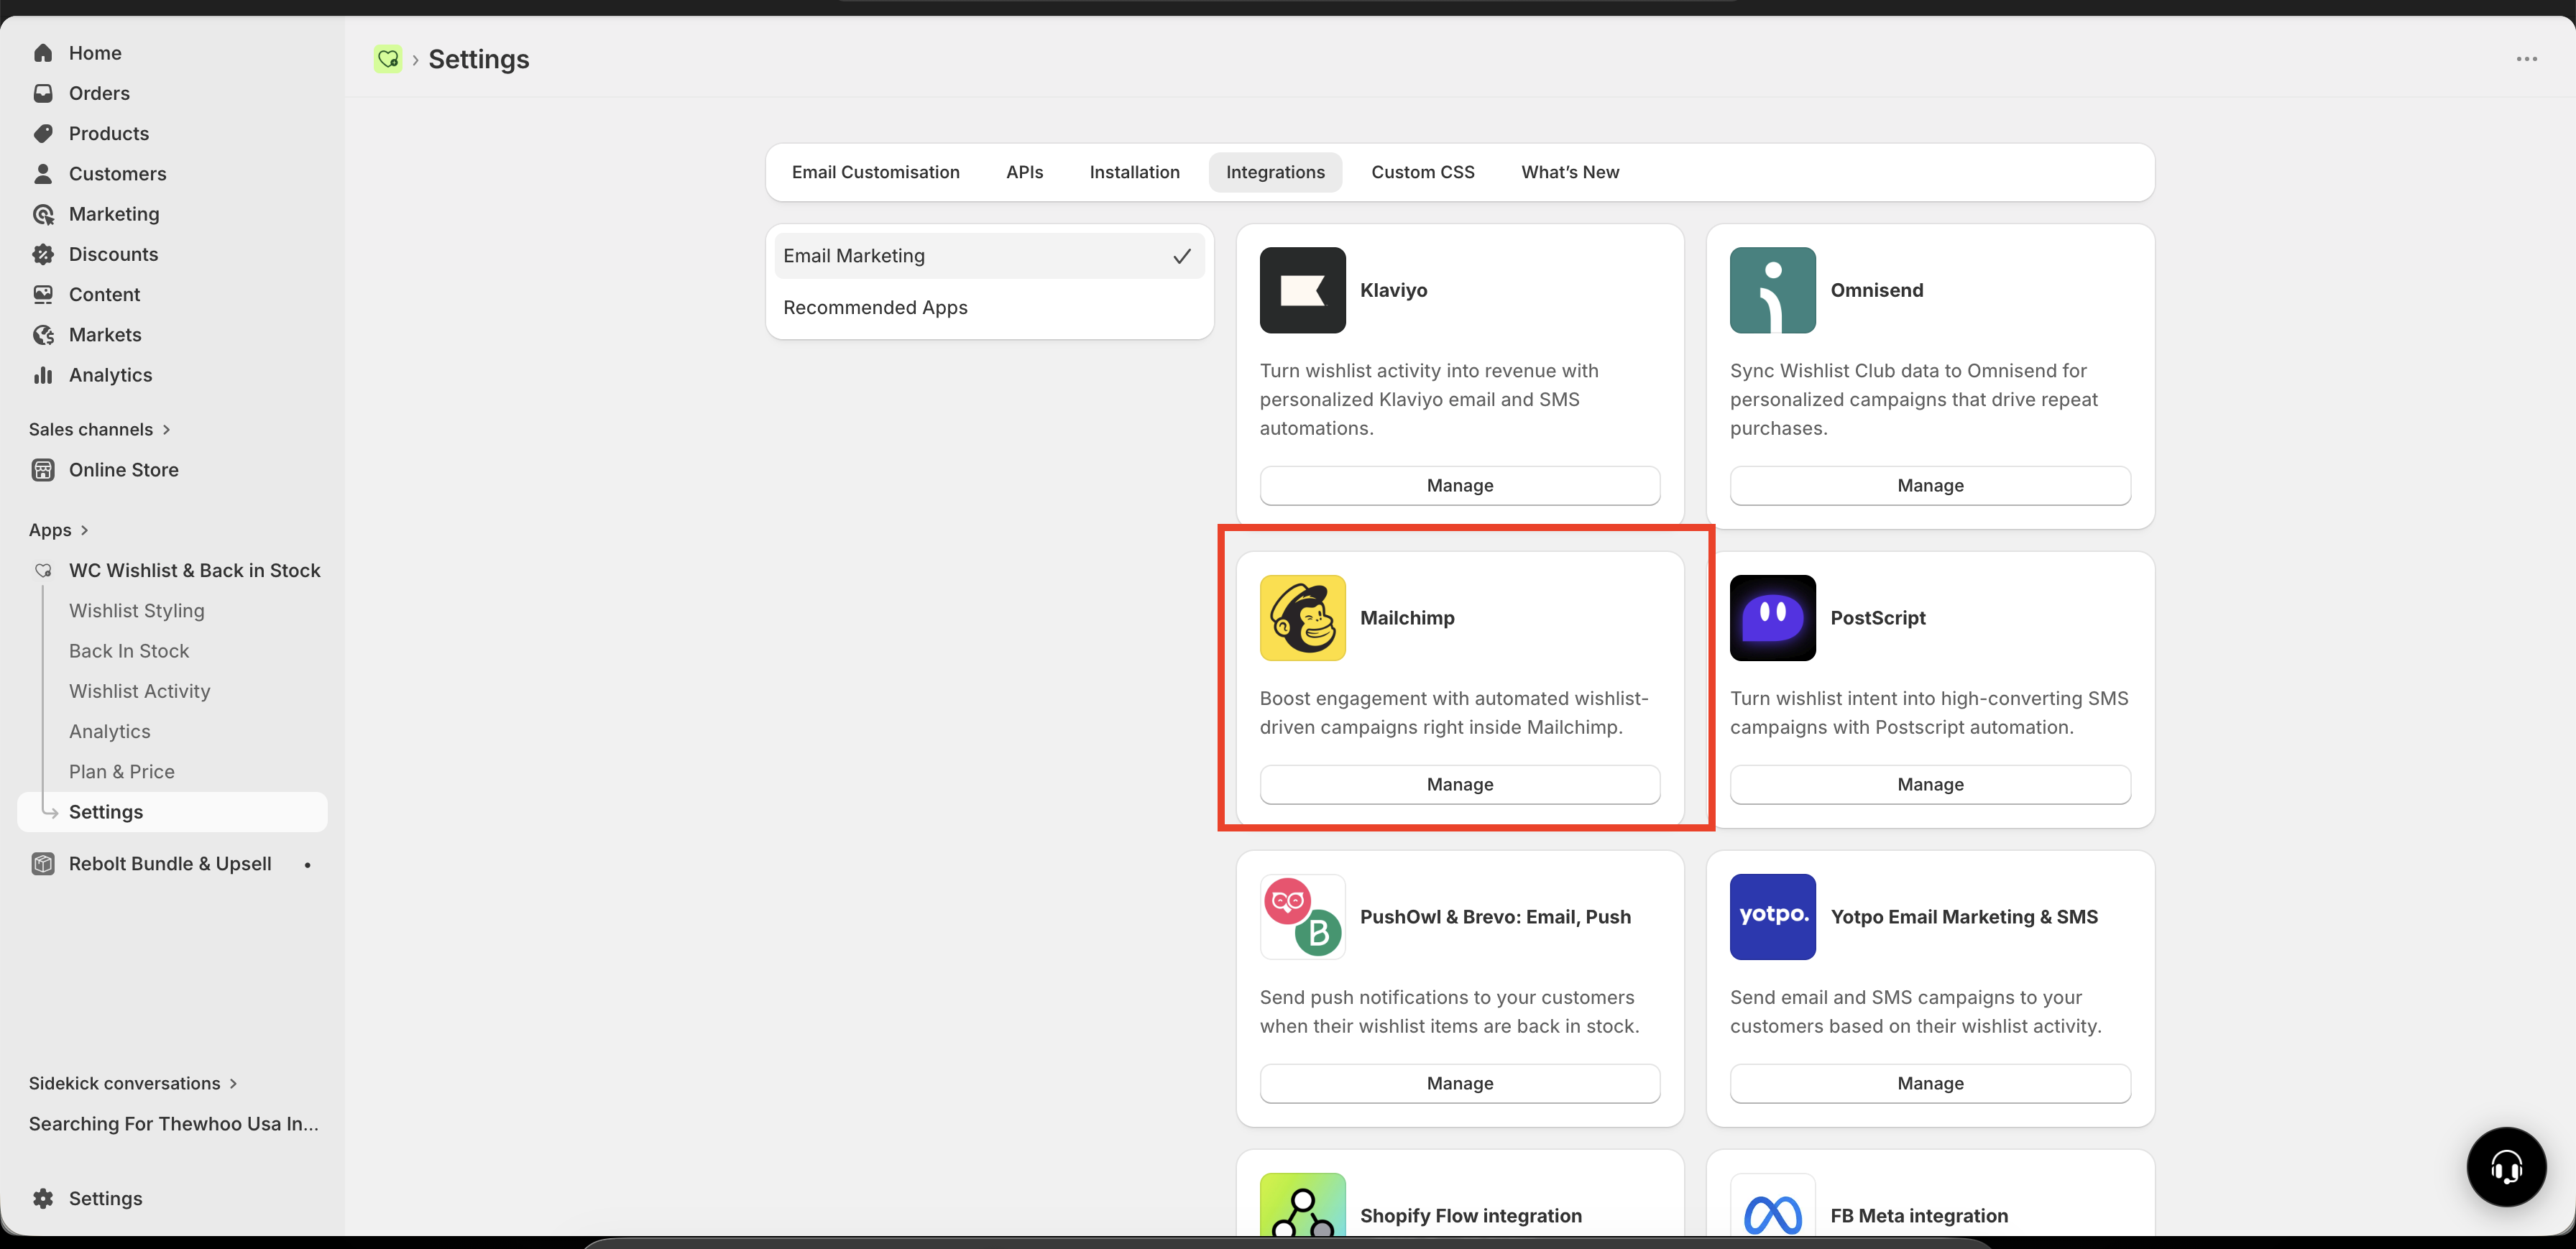The width and height of the screenshot is (2576, 1249).
Task: Open Wishlist Styling in sidebar
Action: 136,611
